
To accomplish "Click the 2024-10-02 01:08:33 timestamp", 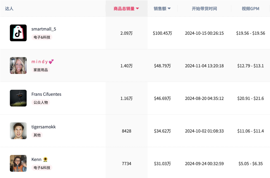I will [x=204, y=131].
